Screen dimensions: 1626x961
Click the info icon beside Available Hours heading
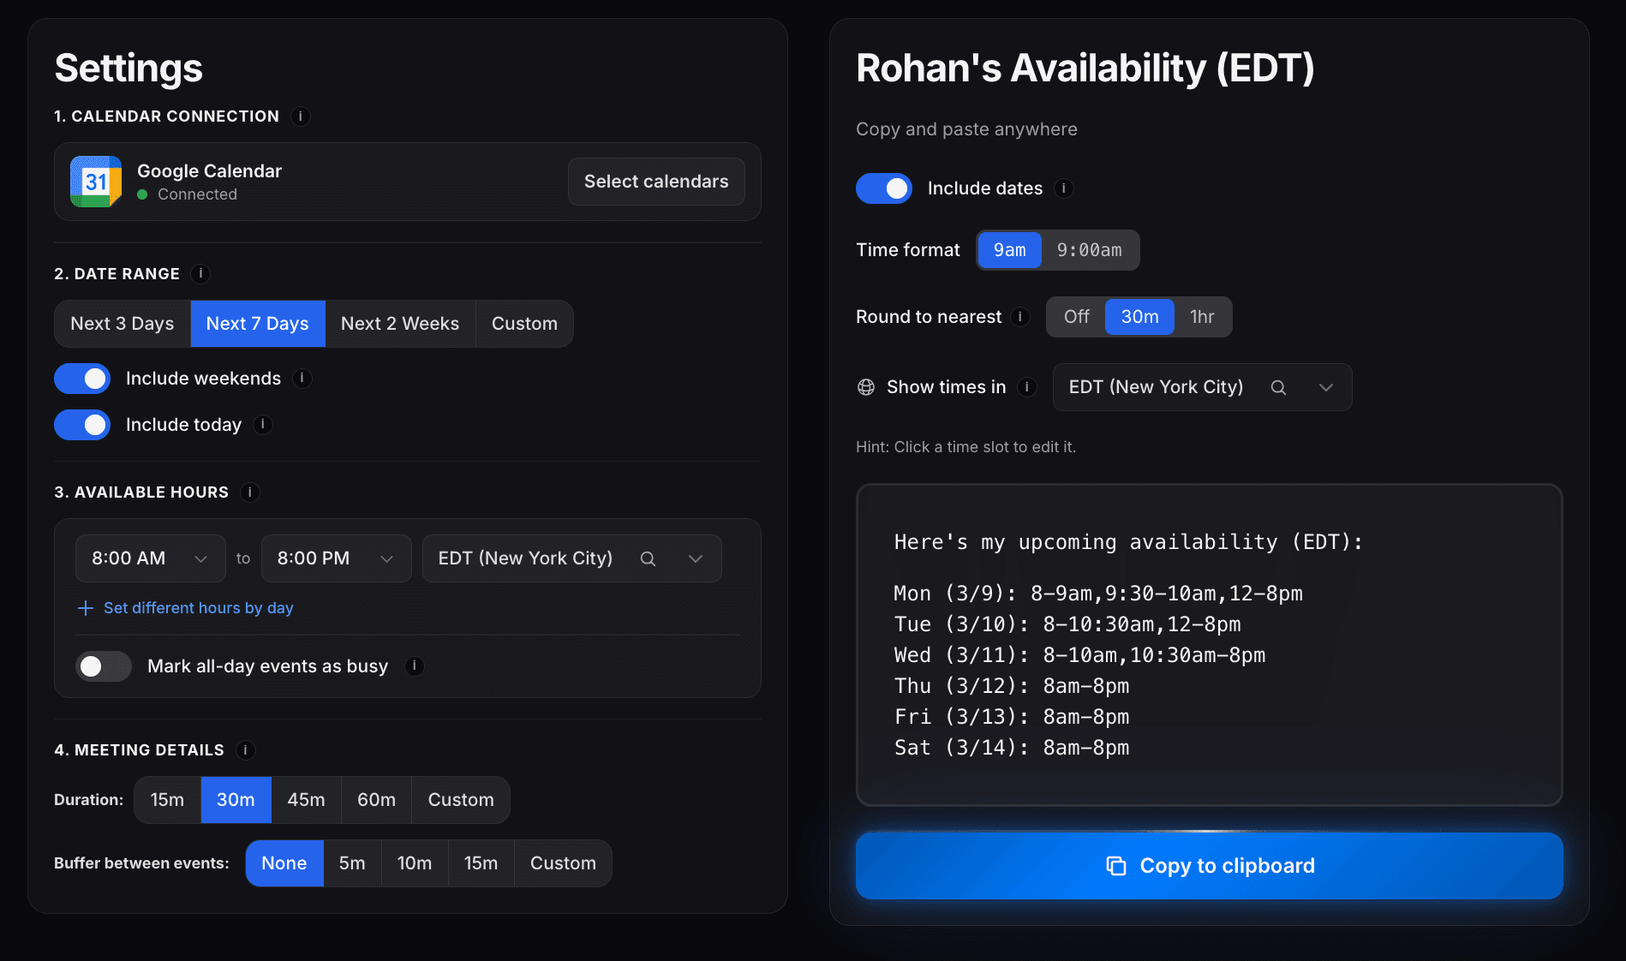249,492
